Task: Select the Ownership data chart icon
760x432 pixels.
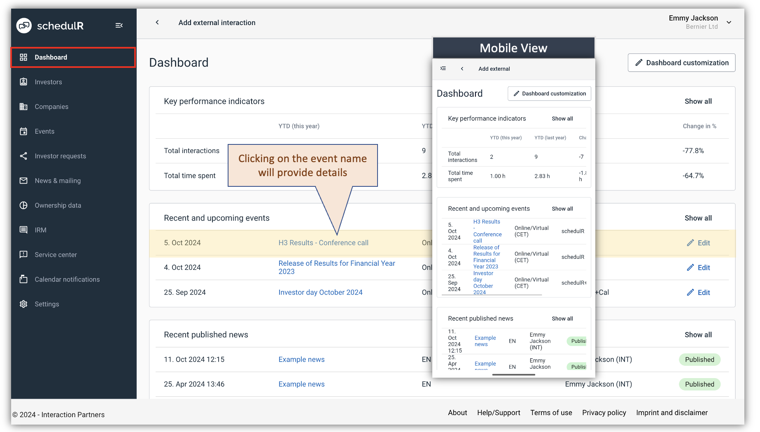Action: click(x=23, y=205)
